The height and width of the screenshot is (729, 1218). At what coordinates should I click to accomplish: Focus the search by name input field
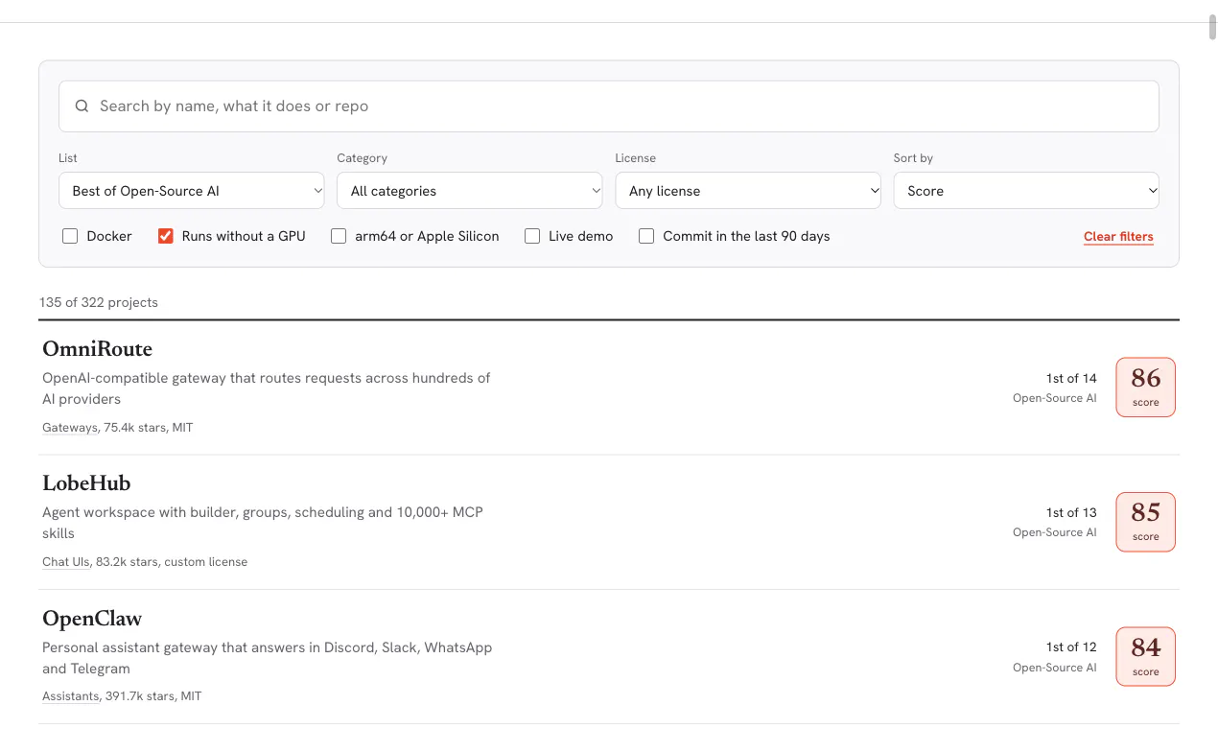pos(609,106)
